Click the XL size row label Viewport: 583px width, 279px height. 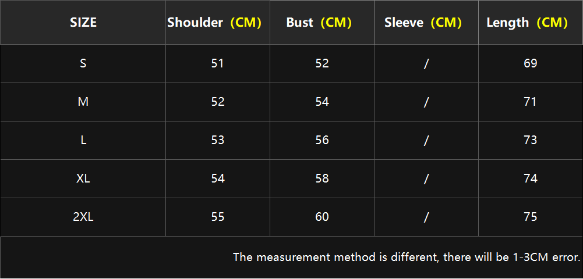pos(83,178)
